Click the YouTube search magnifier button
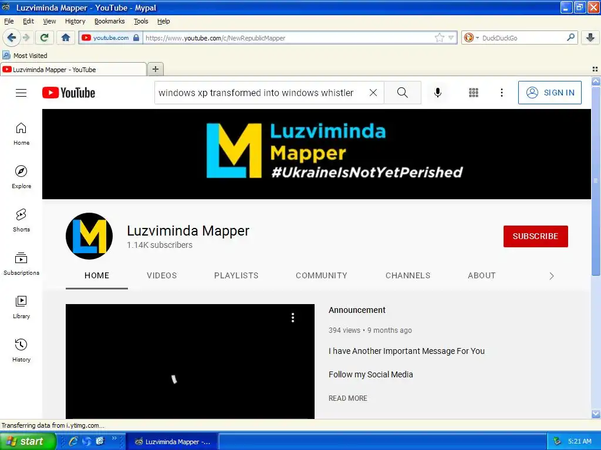Viewport: 601px width, 450px height. tap(403, 93)
